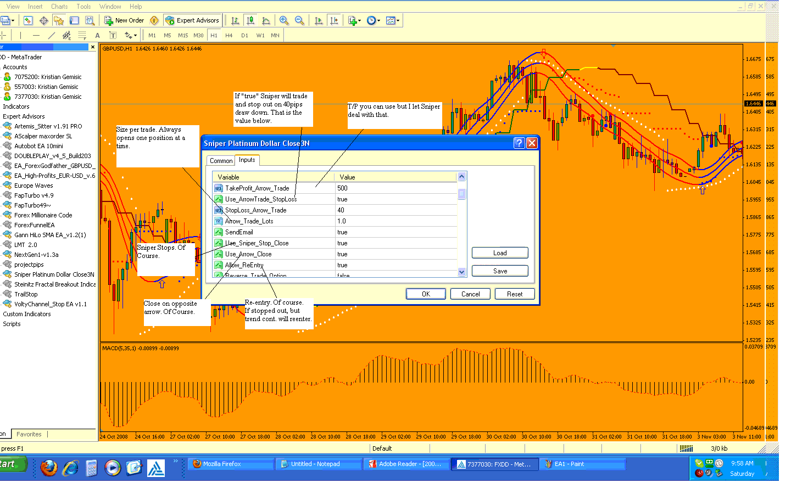Viewport: 791px width, 494px height.
Task: Switch chart to candlesticks icon
Action: (250, 20)
